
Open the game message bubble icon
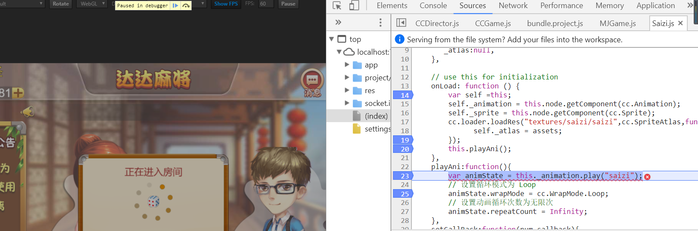coord(312,82)
